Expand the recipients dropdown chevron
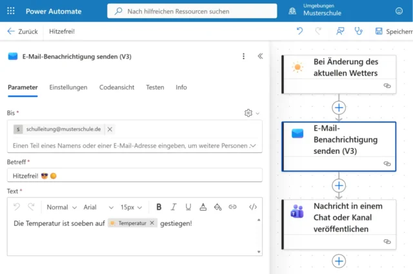The image size is (413, 274). click(x=253, y=145)
